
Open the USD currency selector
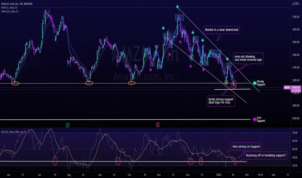tap(296, 4)
